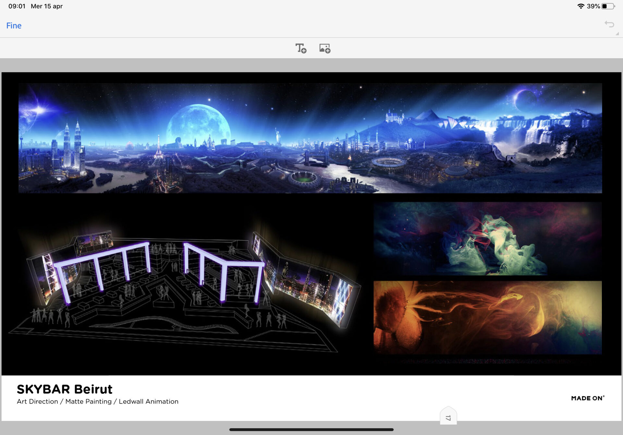Click the battery indicator icon
623x435 pixels.
pos(608,6)
